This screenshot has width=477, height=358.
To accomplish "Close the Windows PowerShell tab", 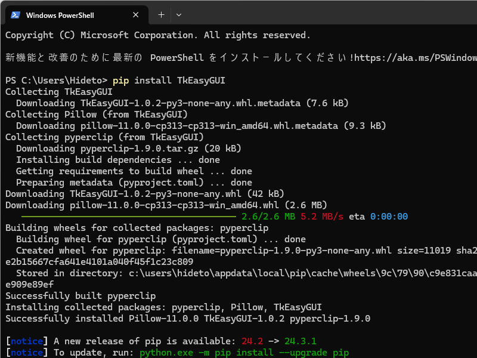I will (x=135, y=15).
